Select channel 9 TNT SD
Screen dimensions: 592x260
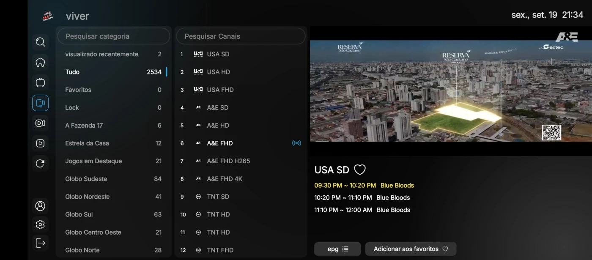point(241,197)
